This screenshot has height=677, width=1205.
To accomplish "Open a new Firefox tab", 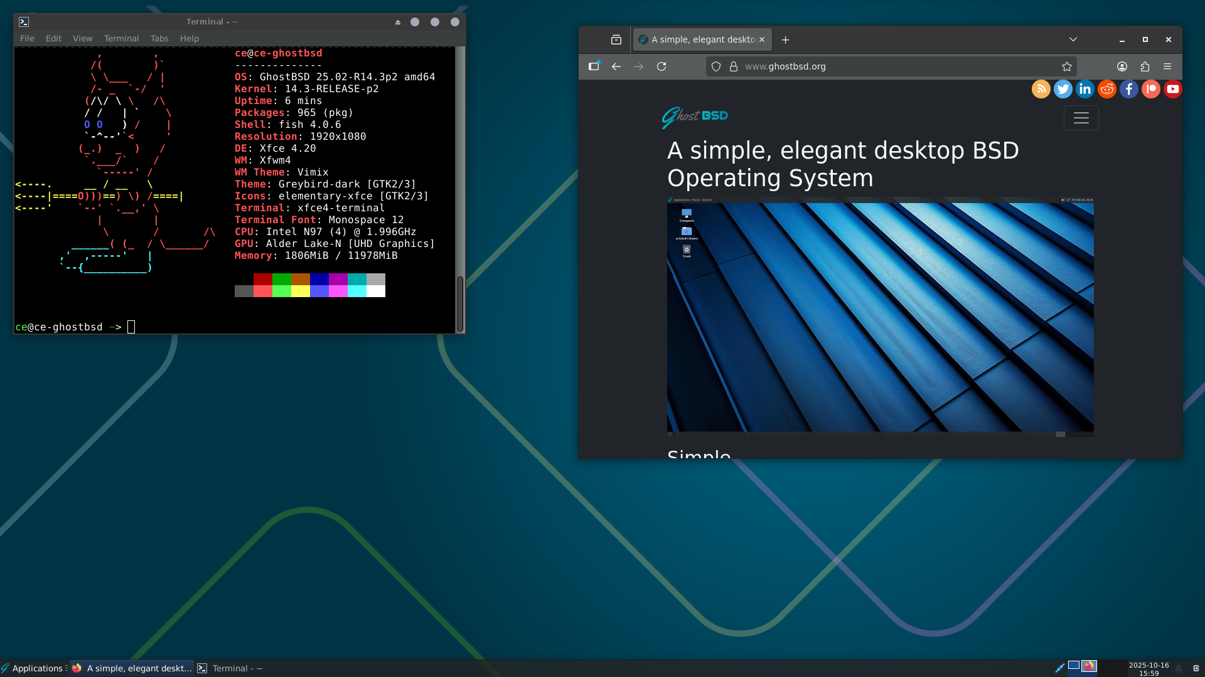I will 785,39.
